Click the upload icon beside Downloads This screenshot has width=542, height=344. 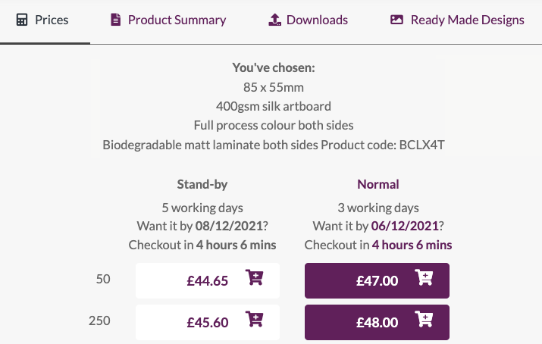[x=275, y=20]
